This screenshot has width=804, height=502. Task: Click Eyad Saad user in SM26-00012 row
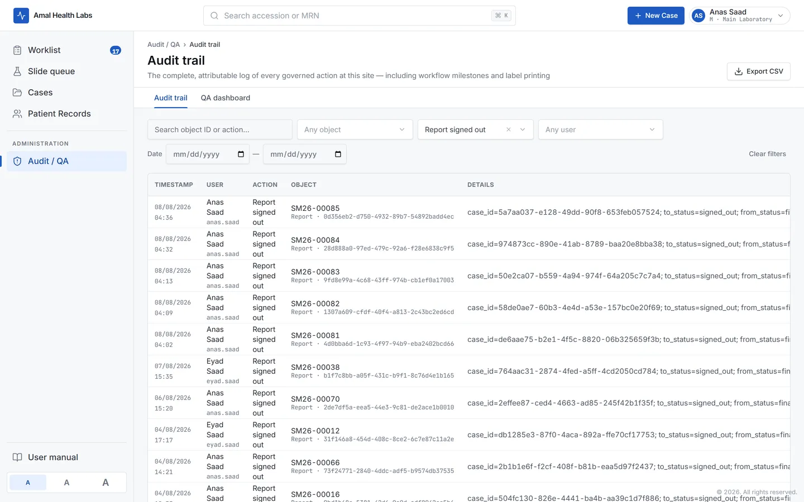coord(216,430)
